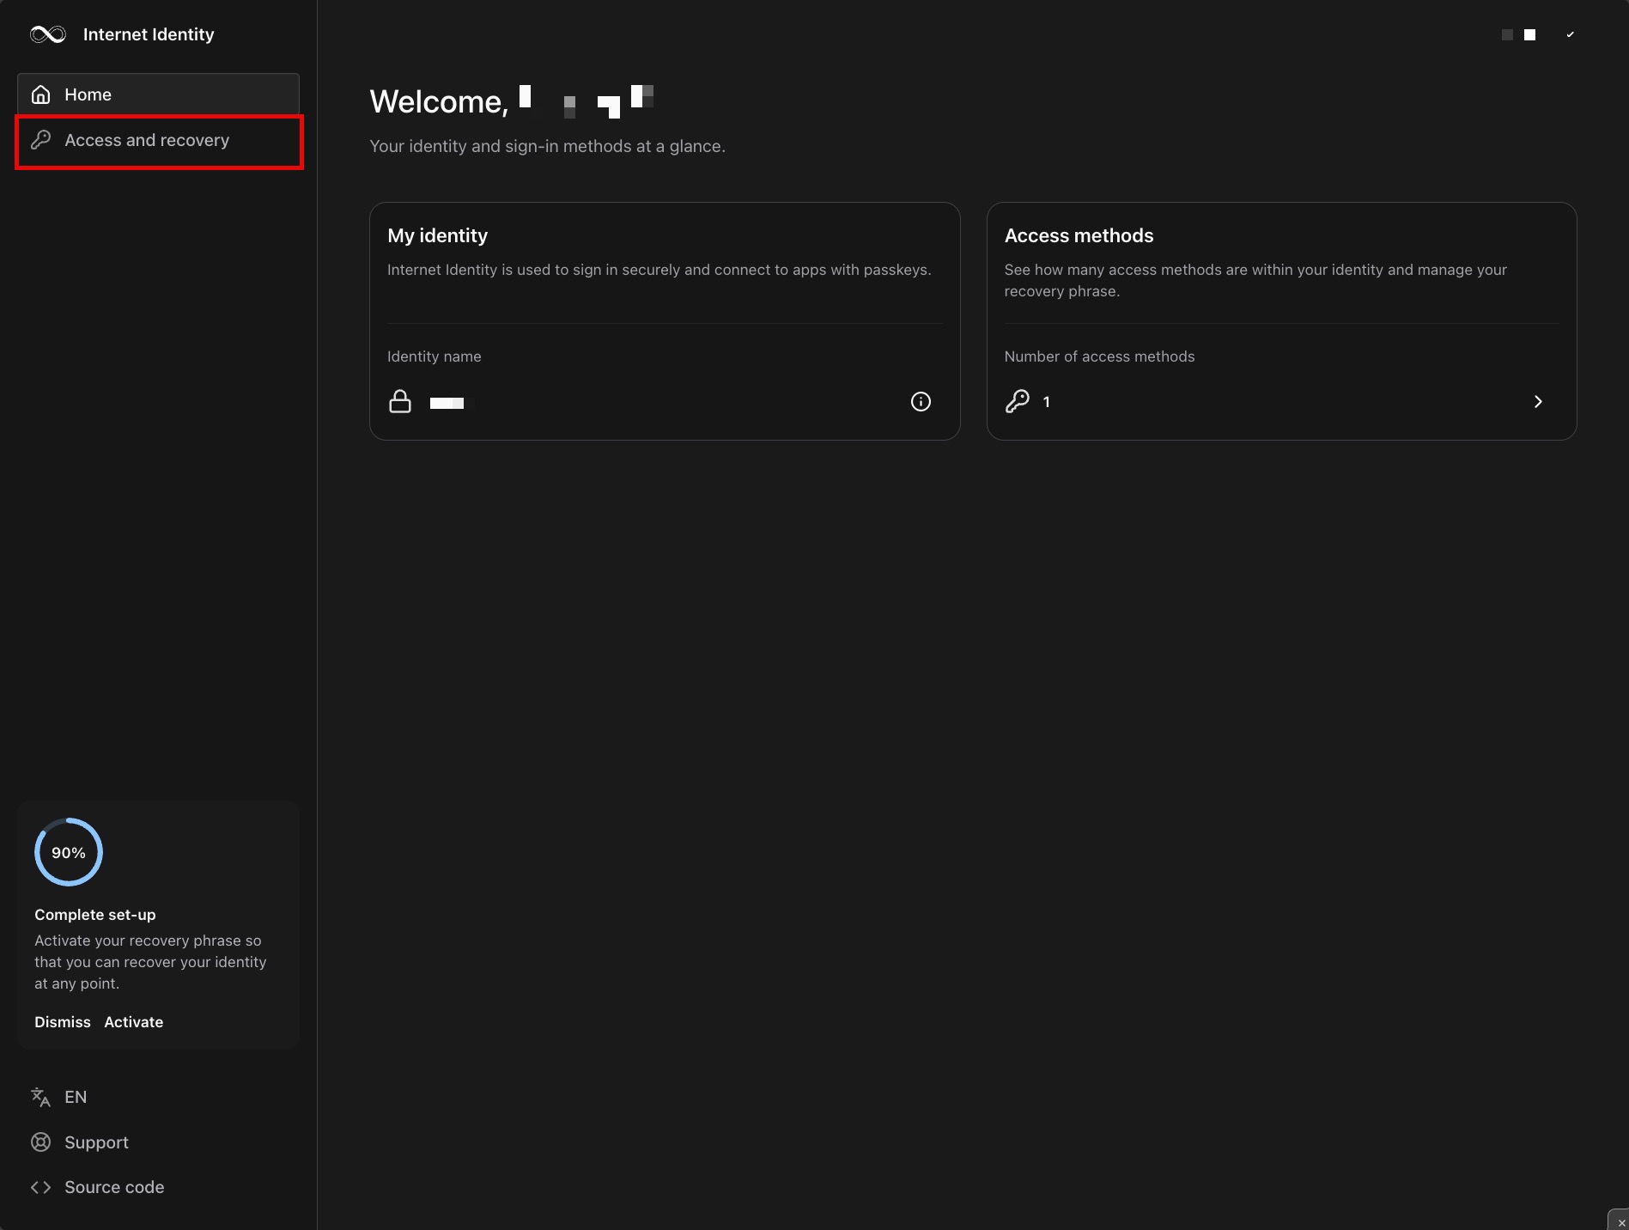Viewport: 1629px width, 1230px height.
Task: Click the "My identity" card heading
Action: tap(437, 235)
